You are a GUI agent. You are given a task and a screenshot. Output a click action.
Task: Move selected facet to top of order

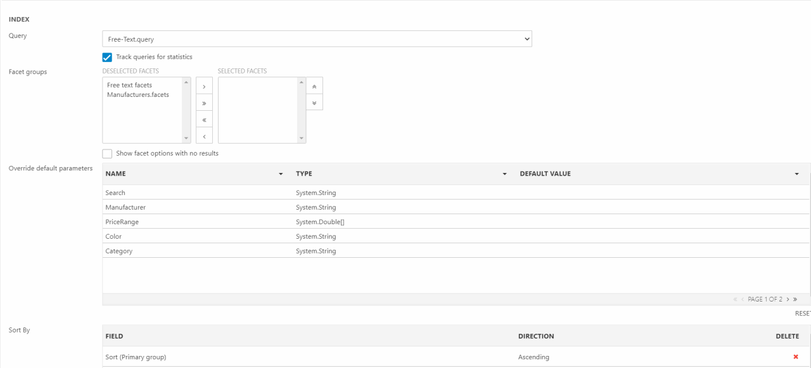tap(314, 86)
